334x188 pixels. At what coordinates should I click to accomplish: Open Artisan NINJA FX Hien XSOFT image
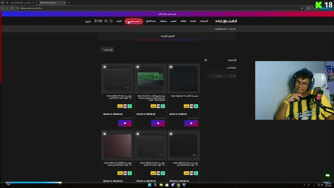(117, 79)
